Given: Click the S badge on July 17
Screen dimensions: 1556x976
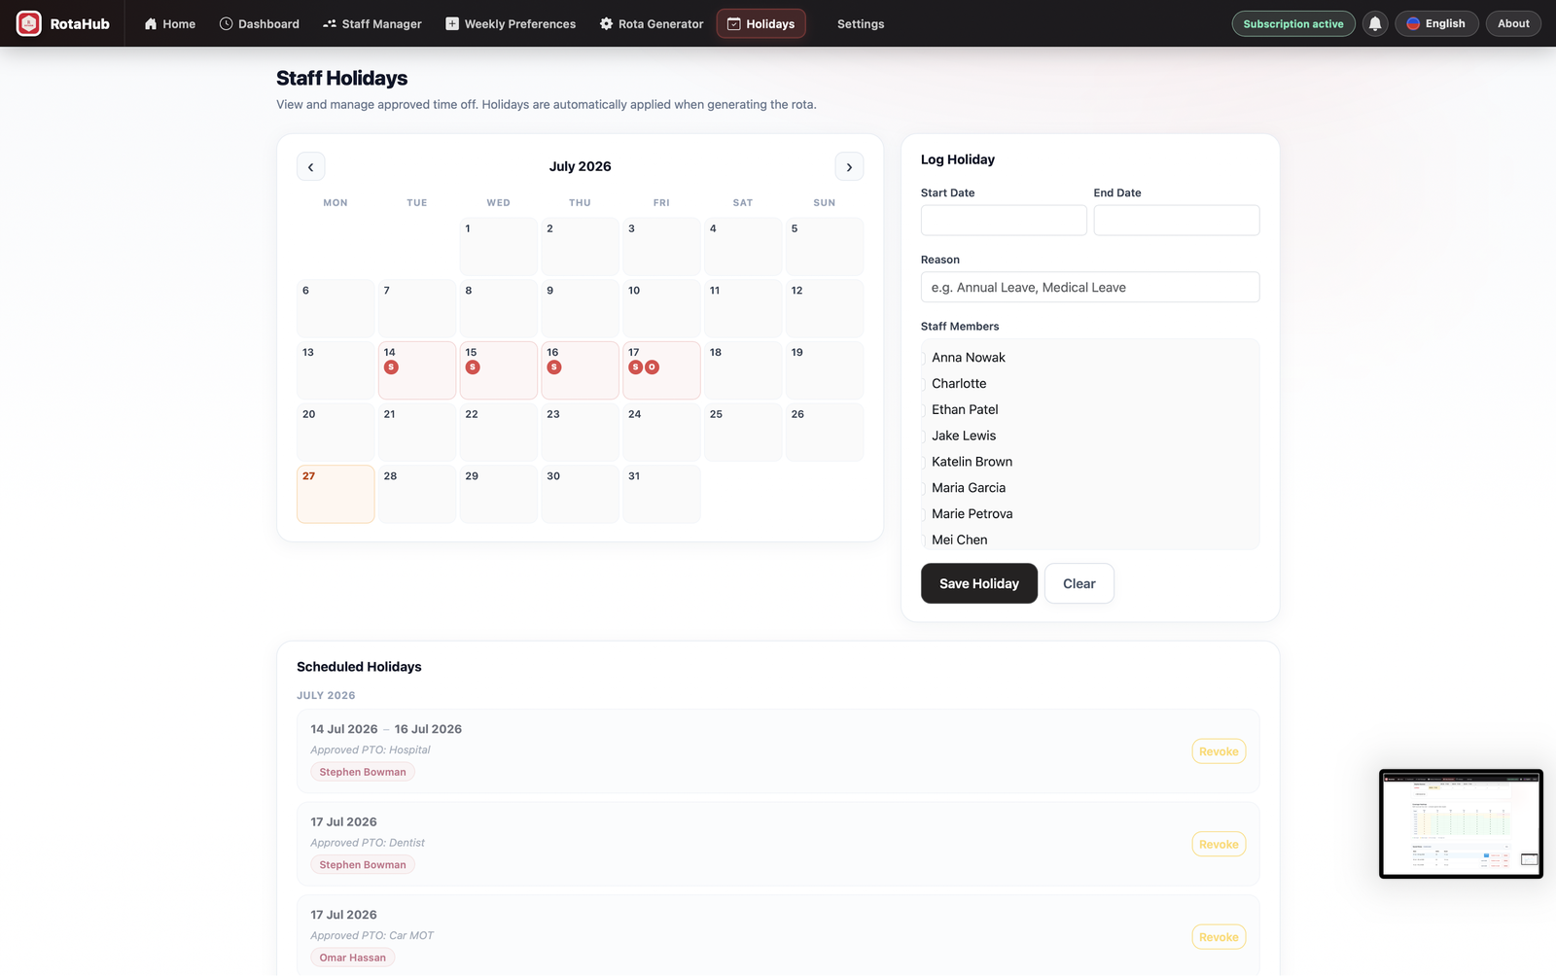Looking at the screenshot, I should pyautogui.click(x=635, y=367).
